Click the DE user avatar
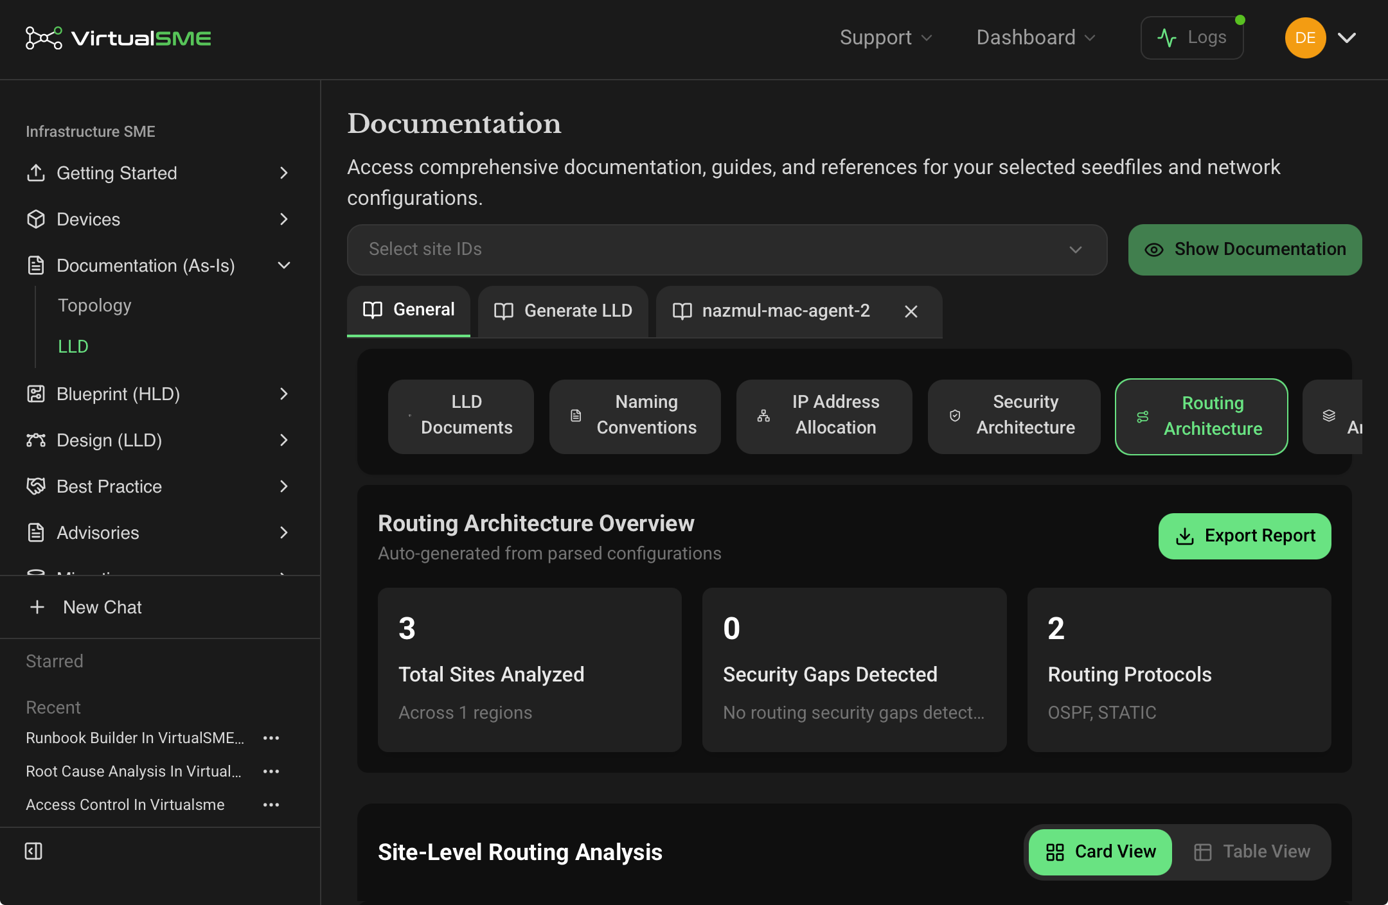Screen dimensions: 1388x905 pyautogui.click(x=1305, y=38)
